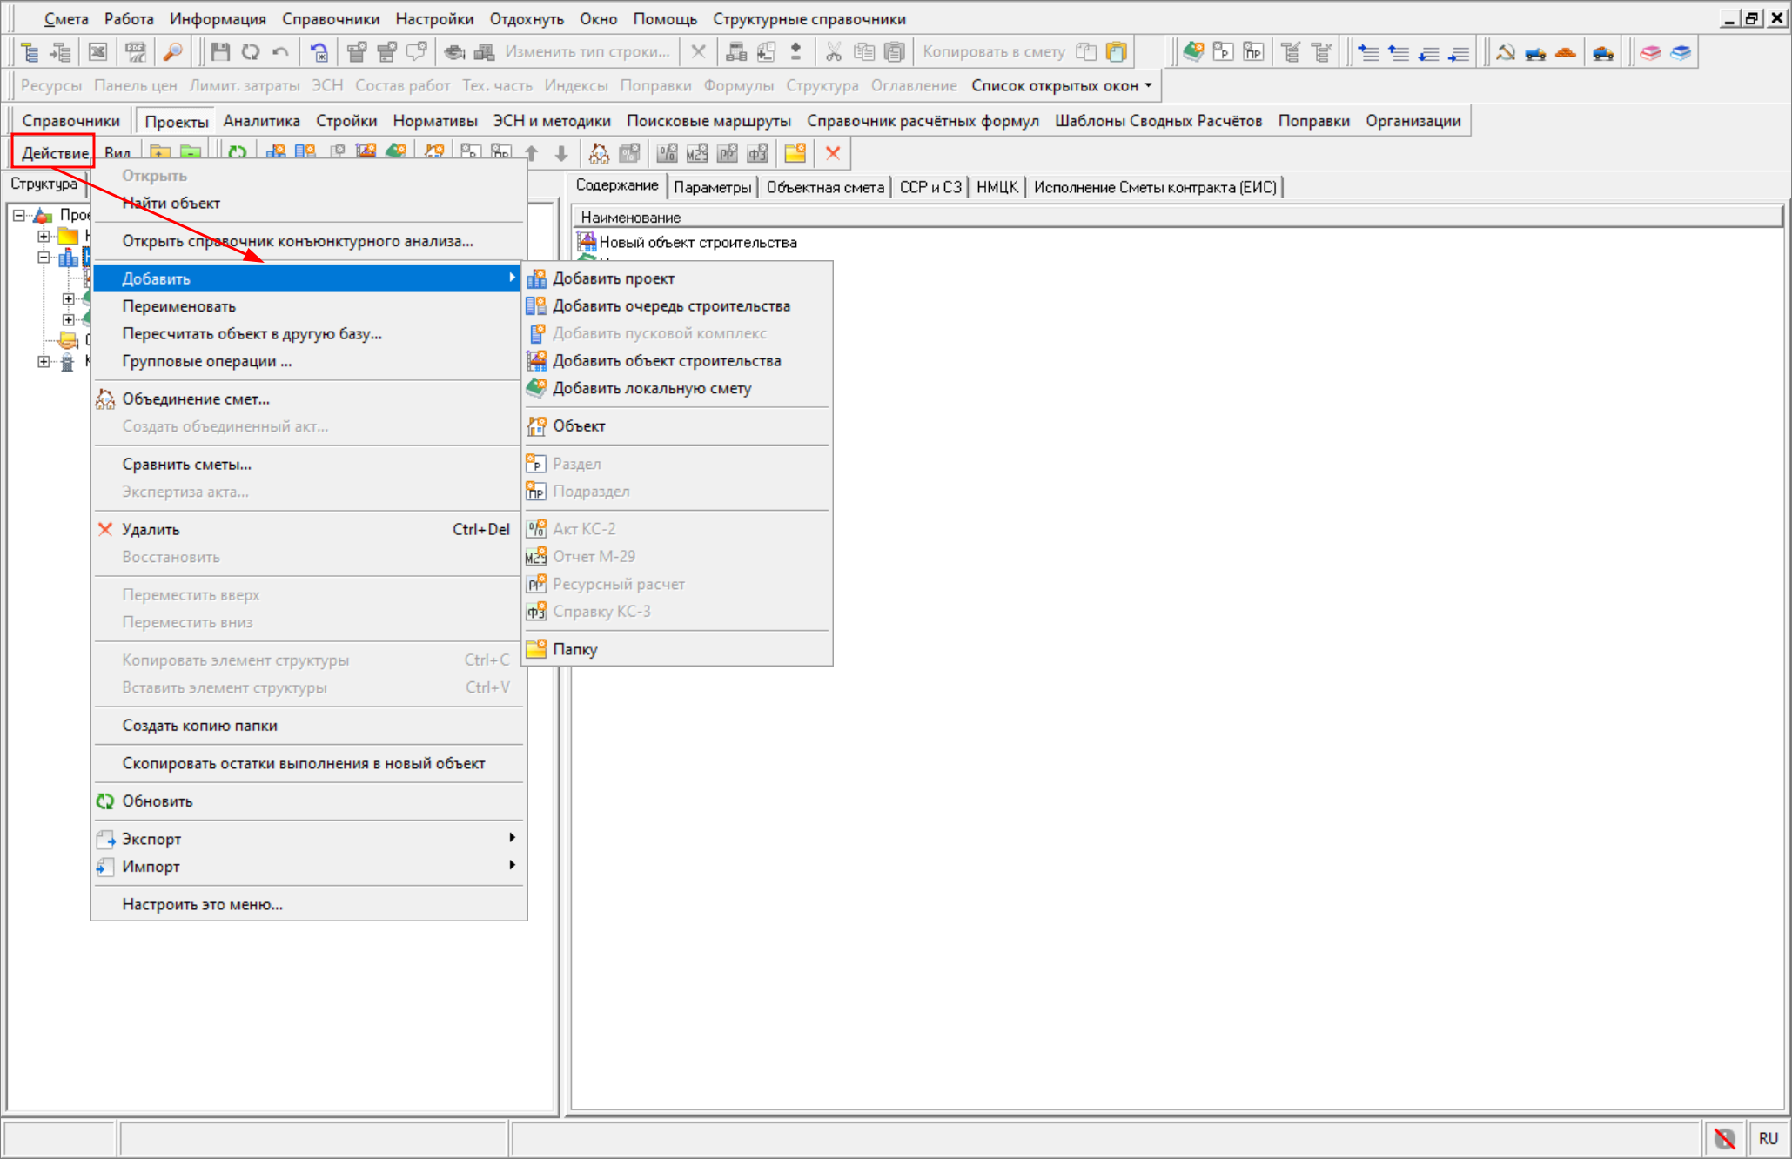The image size is (1792, 1159).
Task: Click Объединение смет… menu entry
Action: tap(309, 399)
